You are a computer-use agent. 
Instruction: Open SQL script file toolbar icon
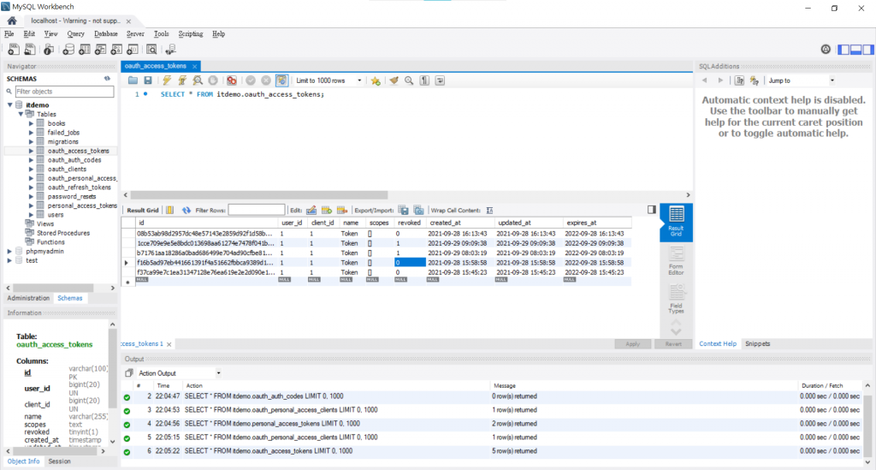(30, 50)
